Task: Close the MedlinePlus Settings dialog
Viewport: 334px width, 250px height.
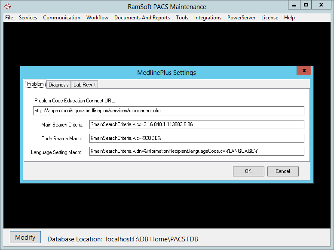Action: (304, 71)
